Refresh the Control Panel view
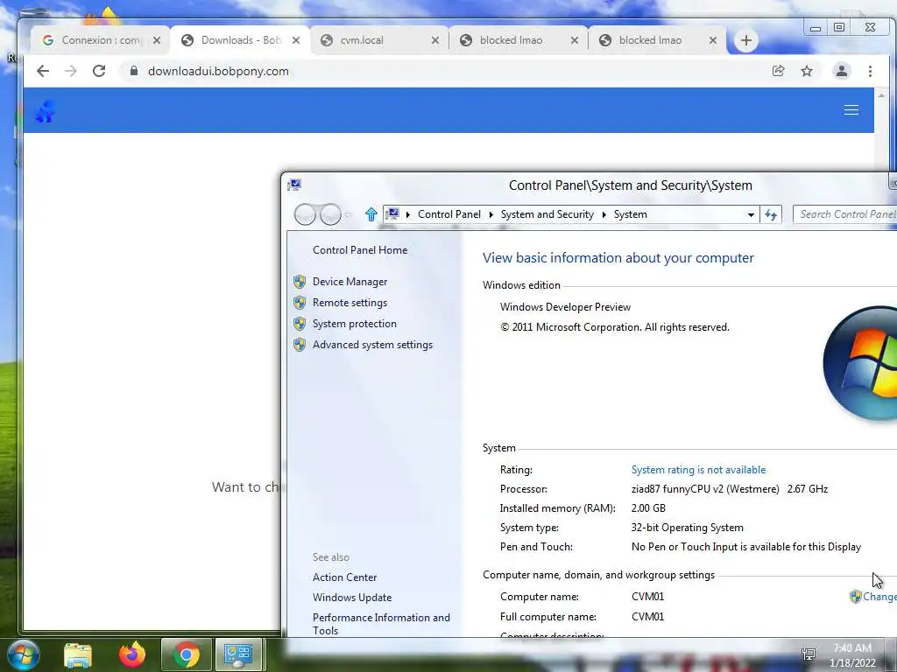This screenshot has height=672, width=897. pos(771,215)
